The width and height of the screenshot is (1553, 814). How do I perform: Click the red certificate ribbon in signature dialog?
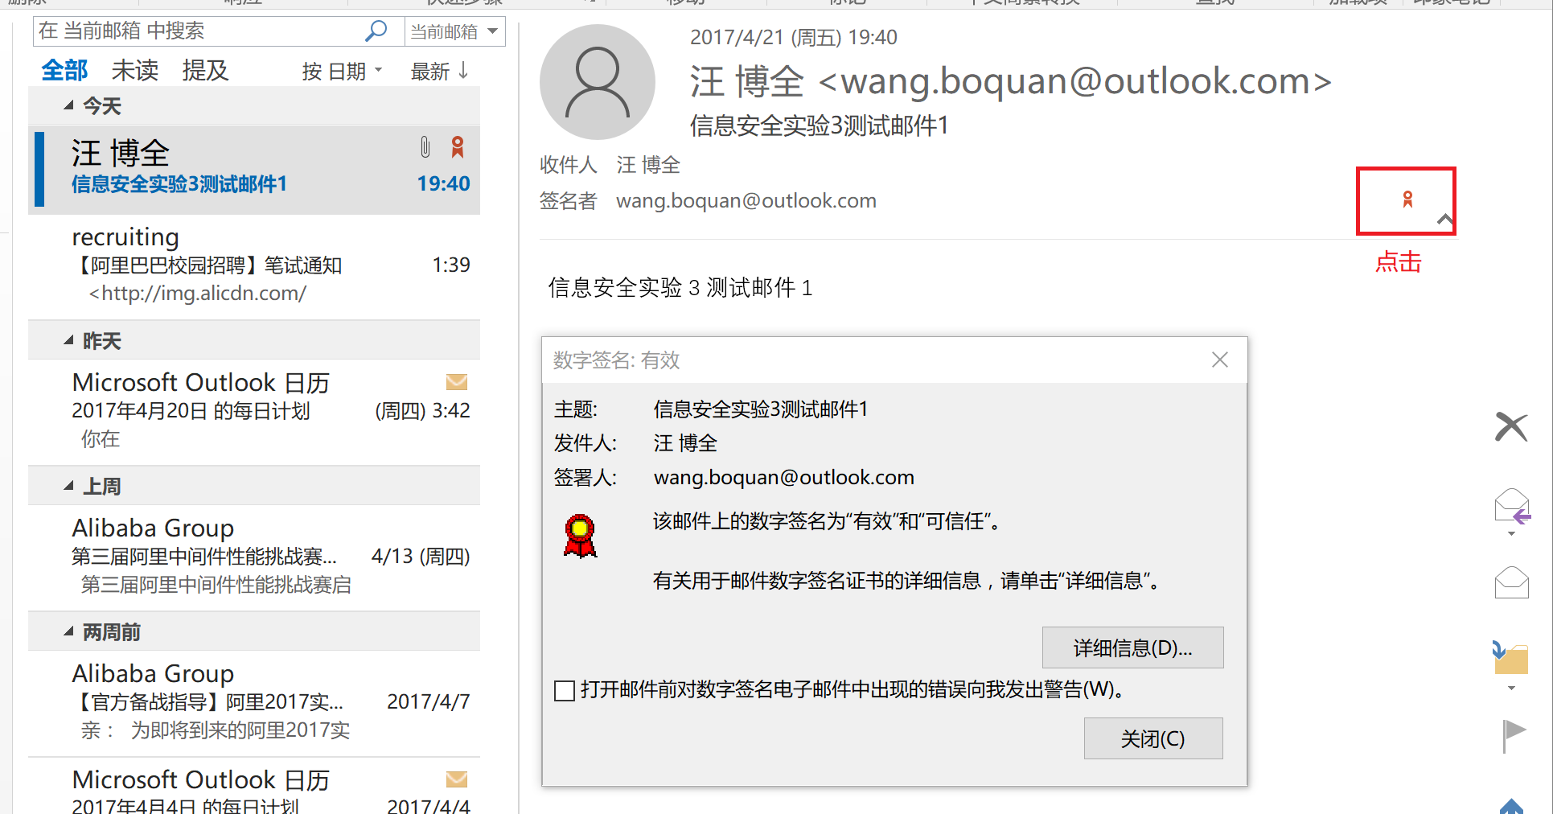[x=580, y=536]
